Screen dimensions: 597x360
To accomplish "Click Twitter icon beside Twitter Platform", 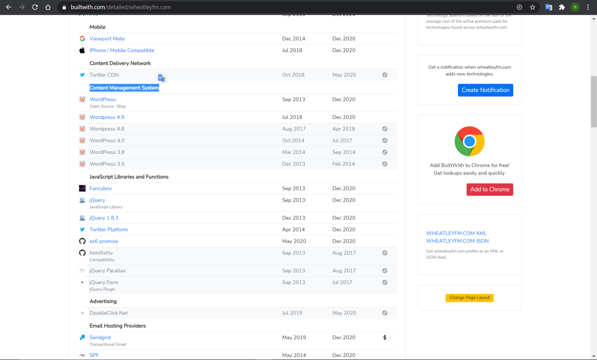I will [x=82, y=230].
